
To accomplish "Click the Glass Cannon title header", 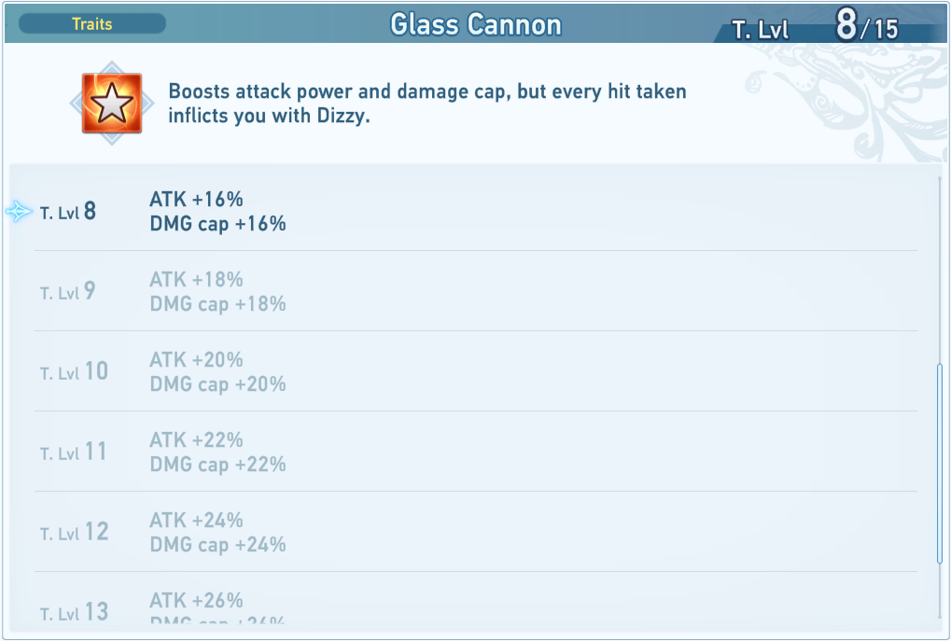I will point(476,24).
